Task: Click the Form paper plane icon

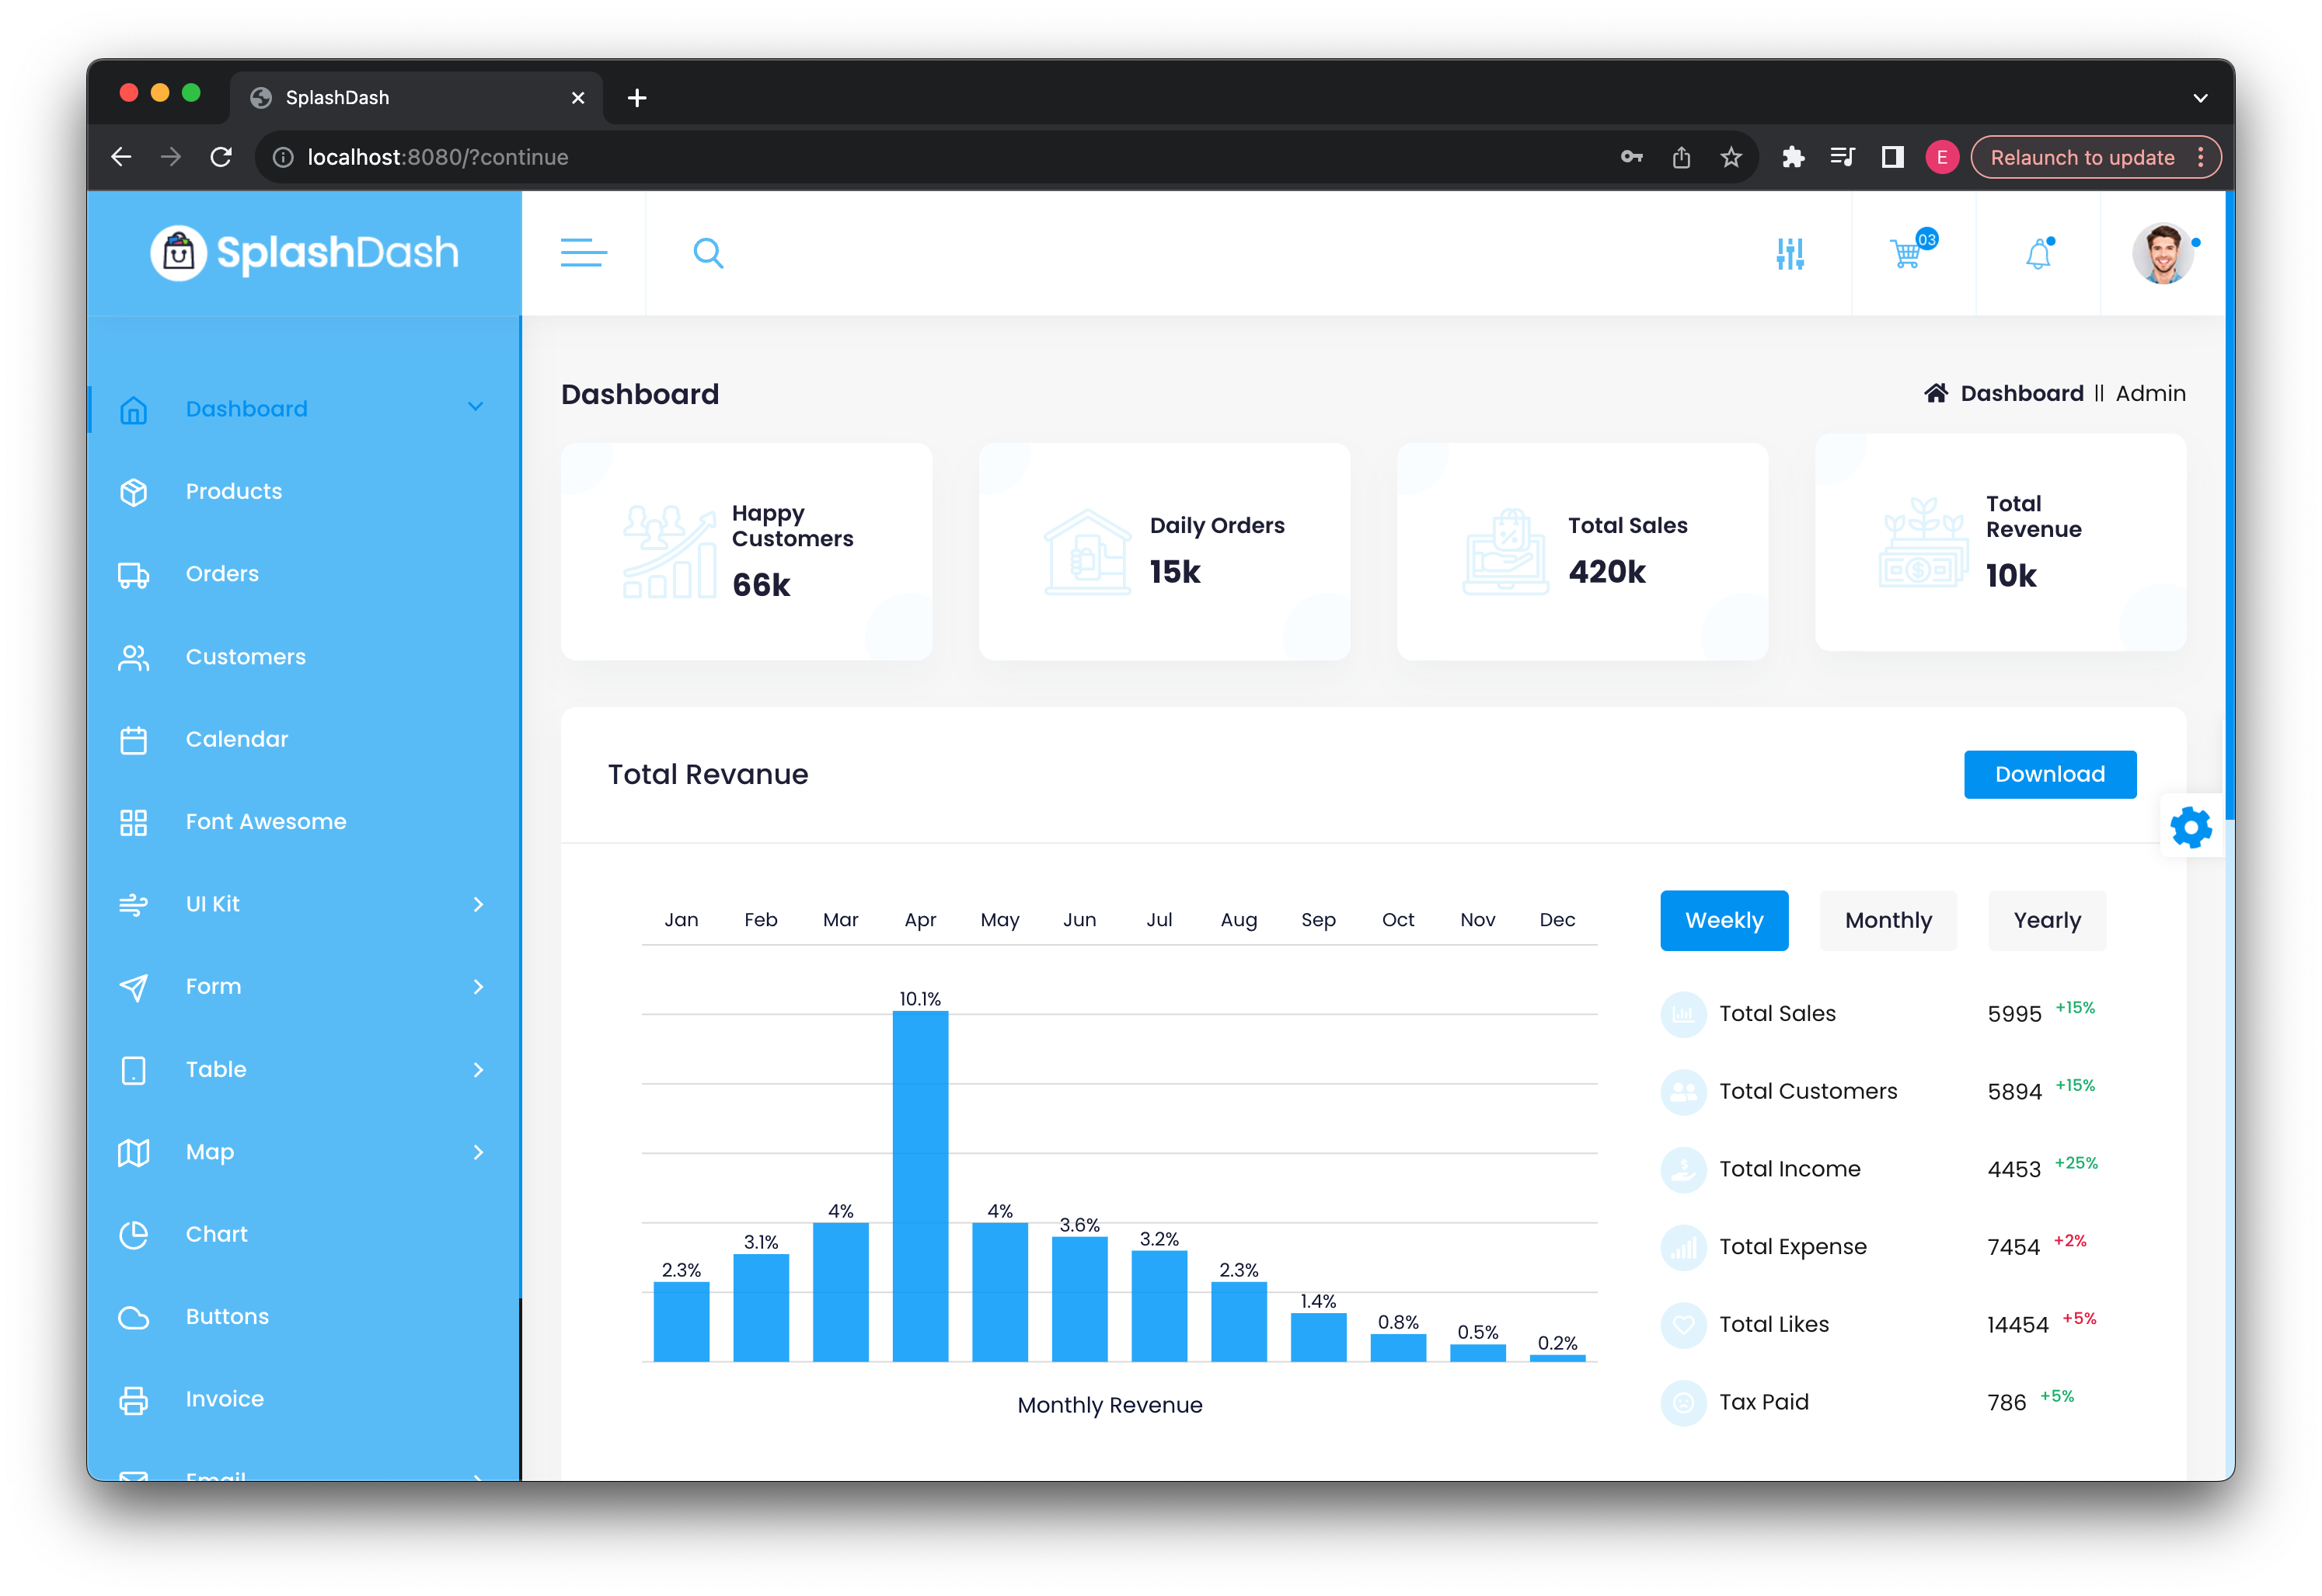Action: click(x=133, y=987)
